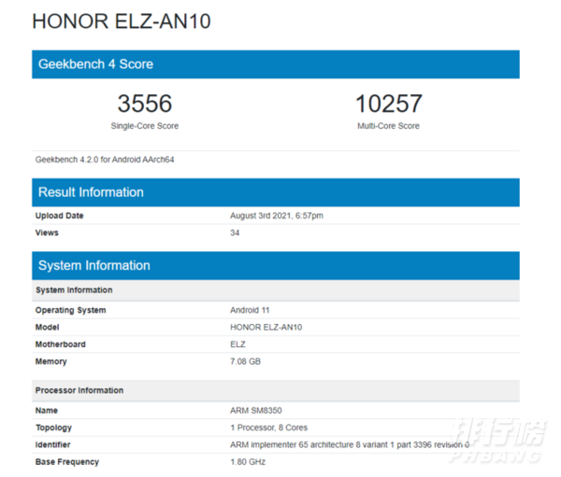Select the August 3rd 2021, 6:57pm value
The width and height of the screenshot is (561, 477).
[x=277, y=216]
